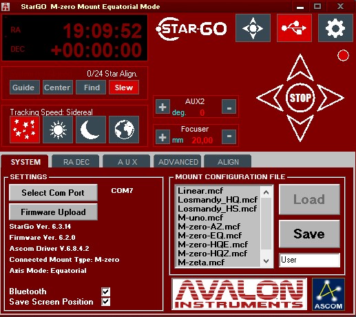
Task: Click the down arrow on direction pad
Action: click(x=300, y=128)
